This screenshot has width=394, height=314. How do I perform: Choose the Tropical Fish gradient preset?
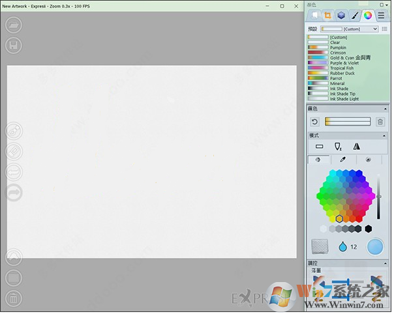coord(341,68)
